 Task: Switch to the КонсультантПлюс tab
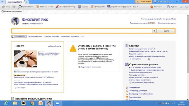tap(14, 2)
